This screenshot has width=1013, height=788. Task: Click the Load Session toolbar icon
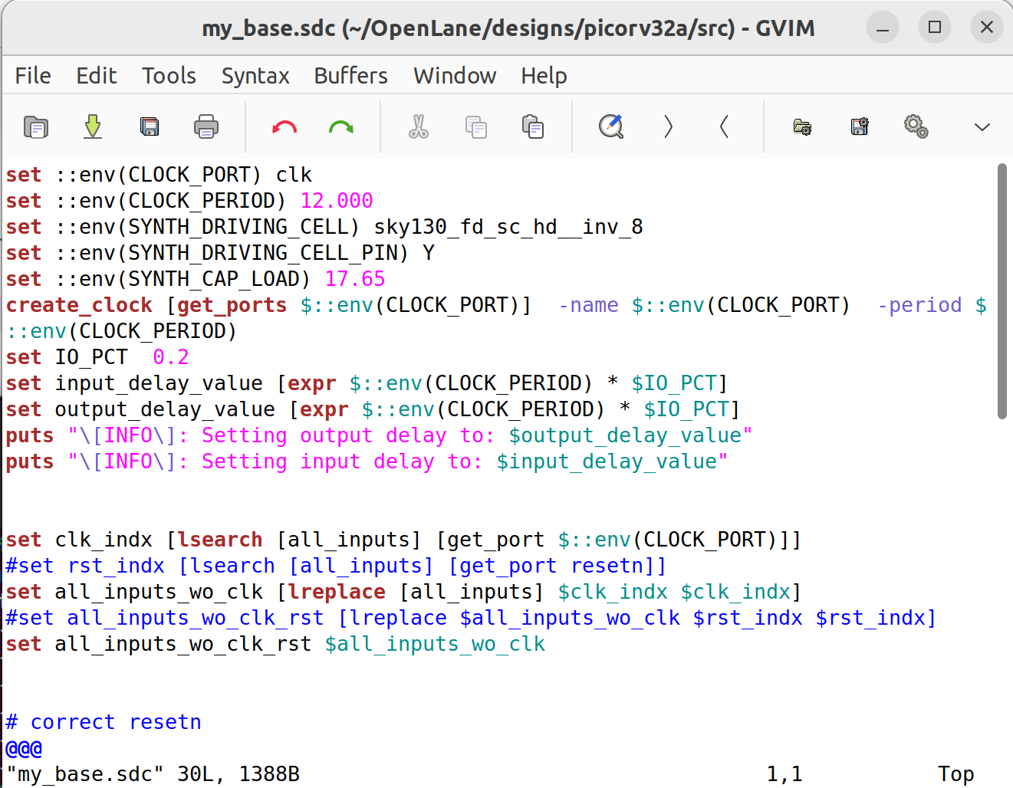coord(801,126)
